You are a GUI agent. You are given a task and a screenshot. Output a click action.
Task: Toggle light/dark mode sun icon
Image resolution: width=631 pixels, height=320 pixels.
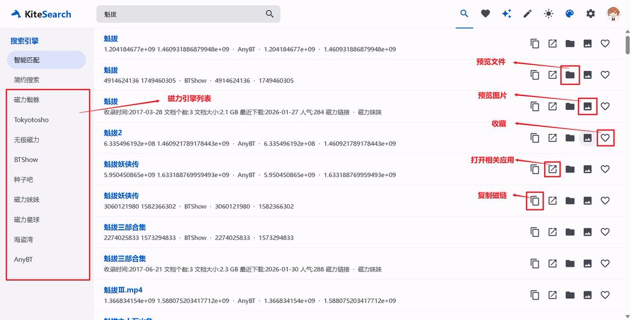(548, 14)
